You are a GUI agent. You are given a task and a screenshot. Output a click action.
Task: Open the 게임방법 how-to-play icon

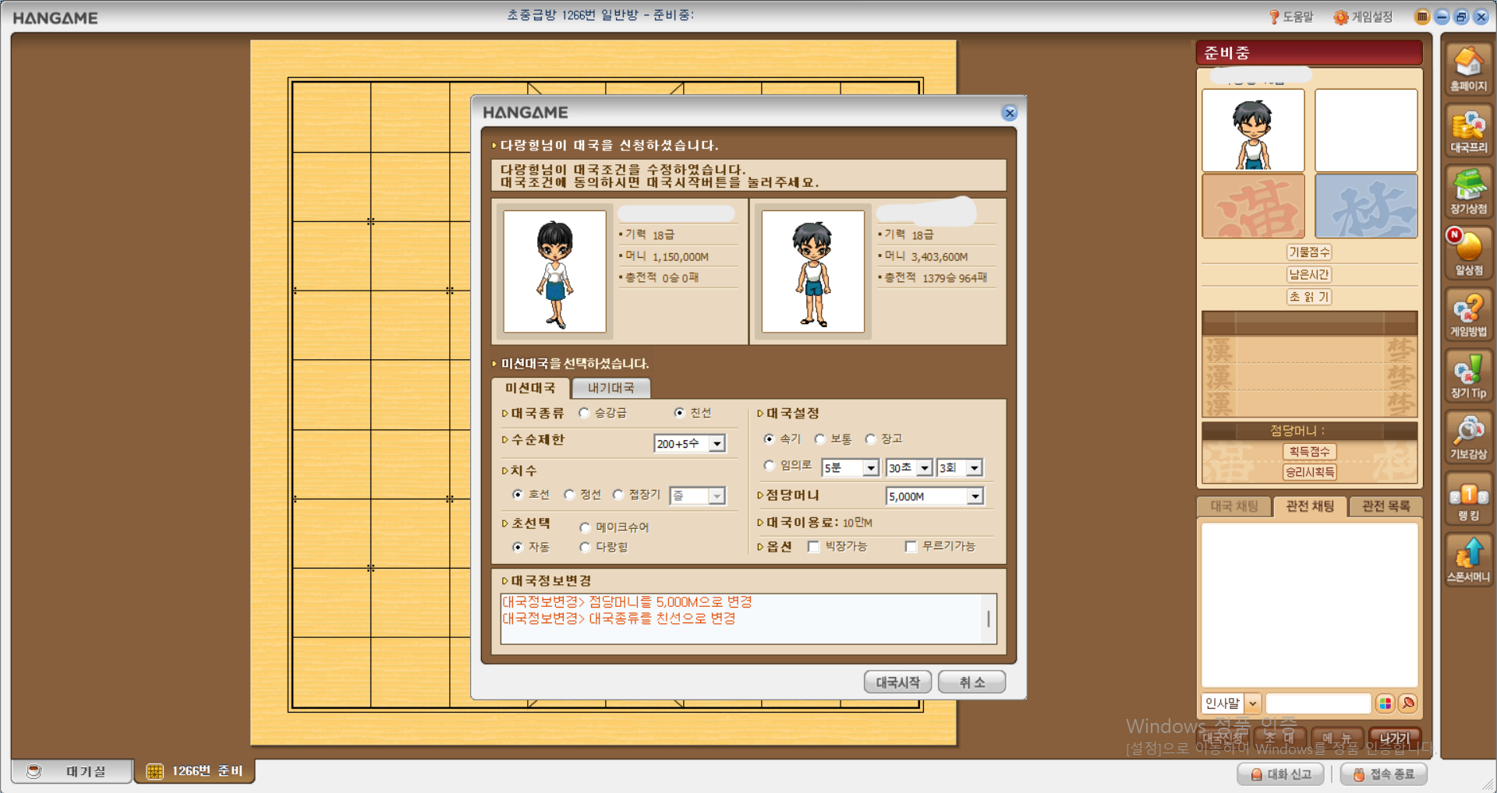(x=1468, y=315)
